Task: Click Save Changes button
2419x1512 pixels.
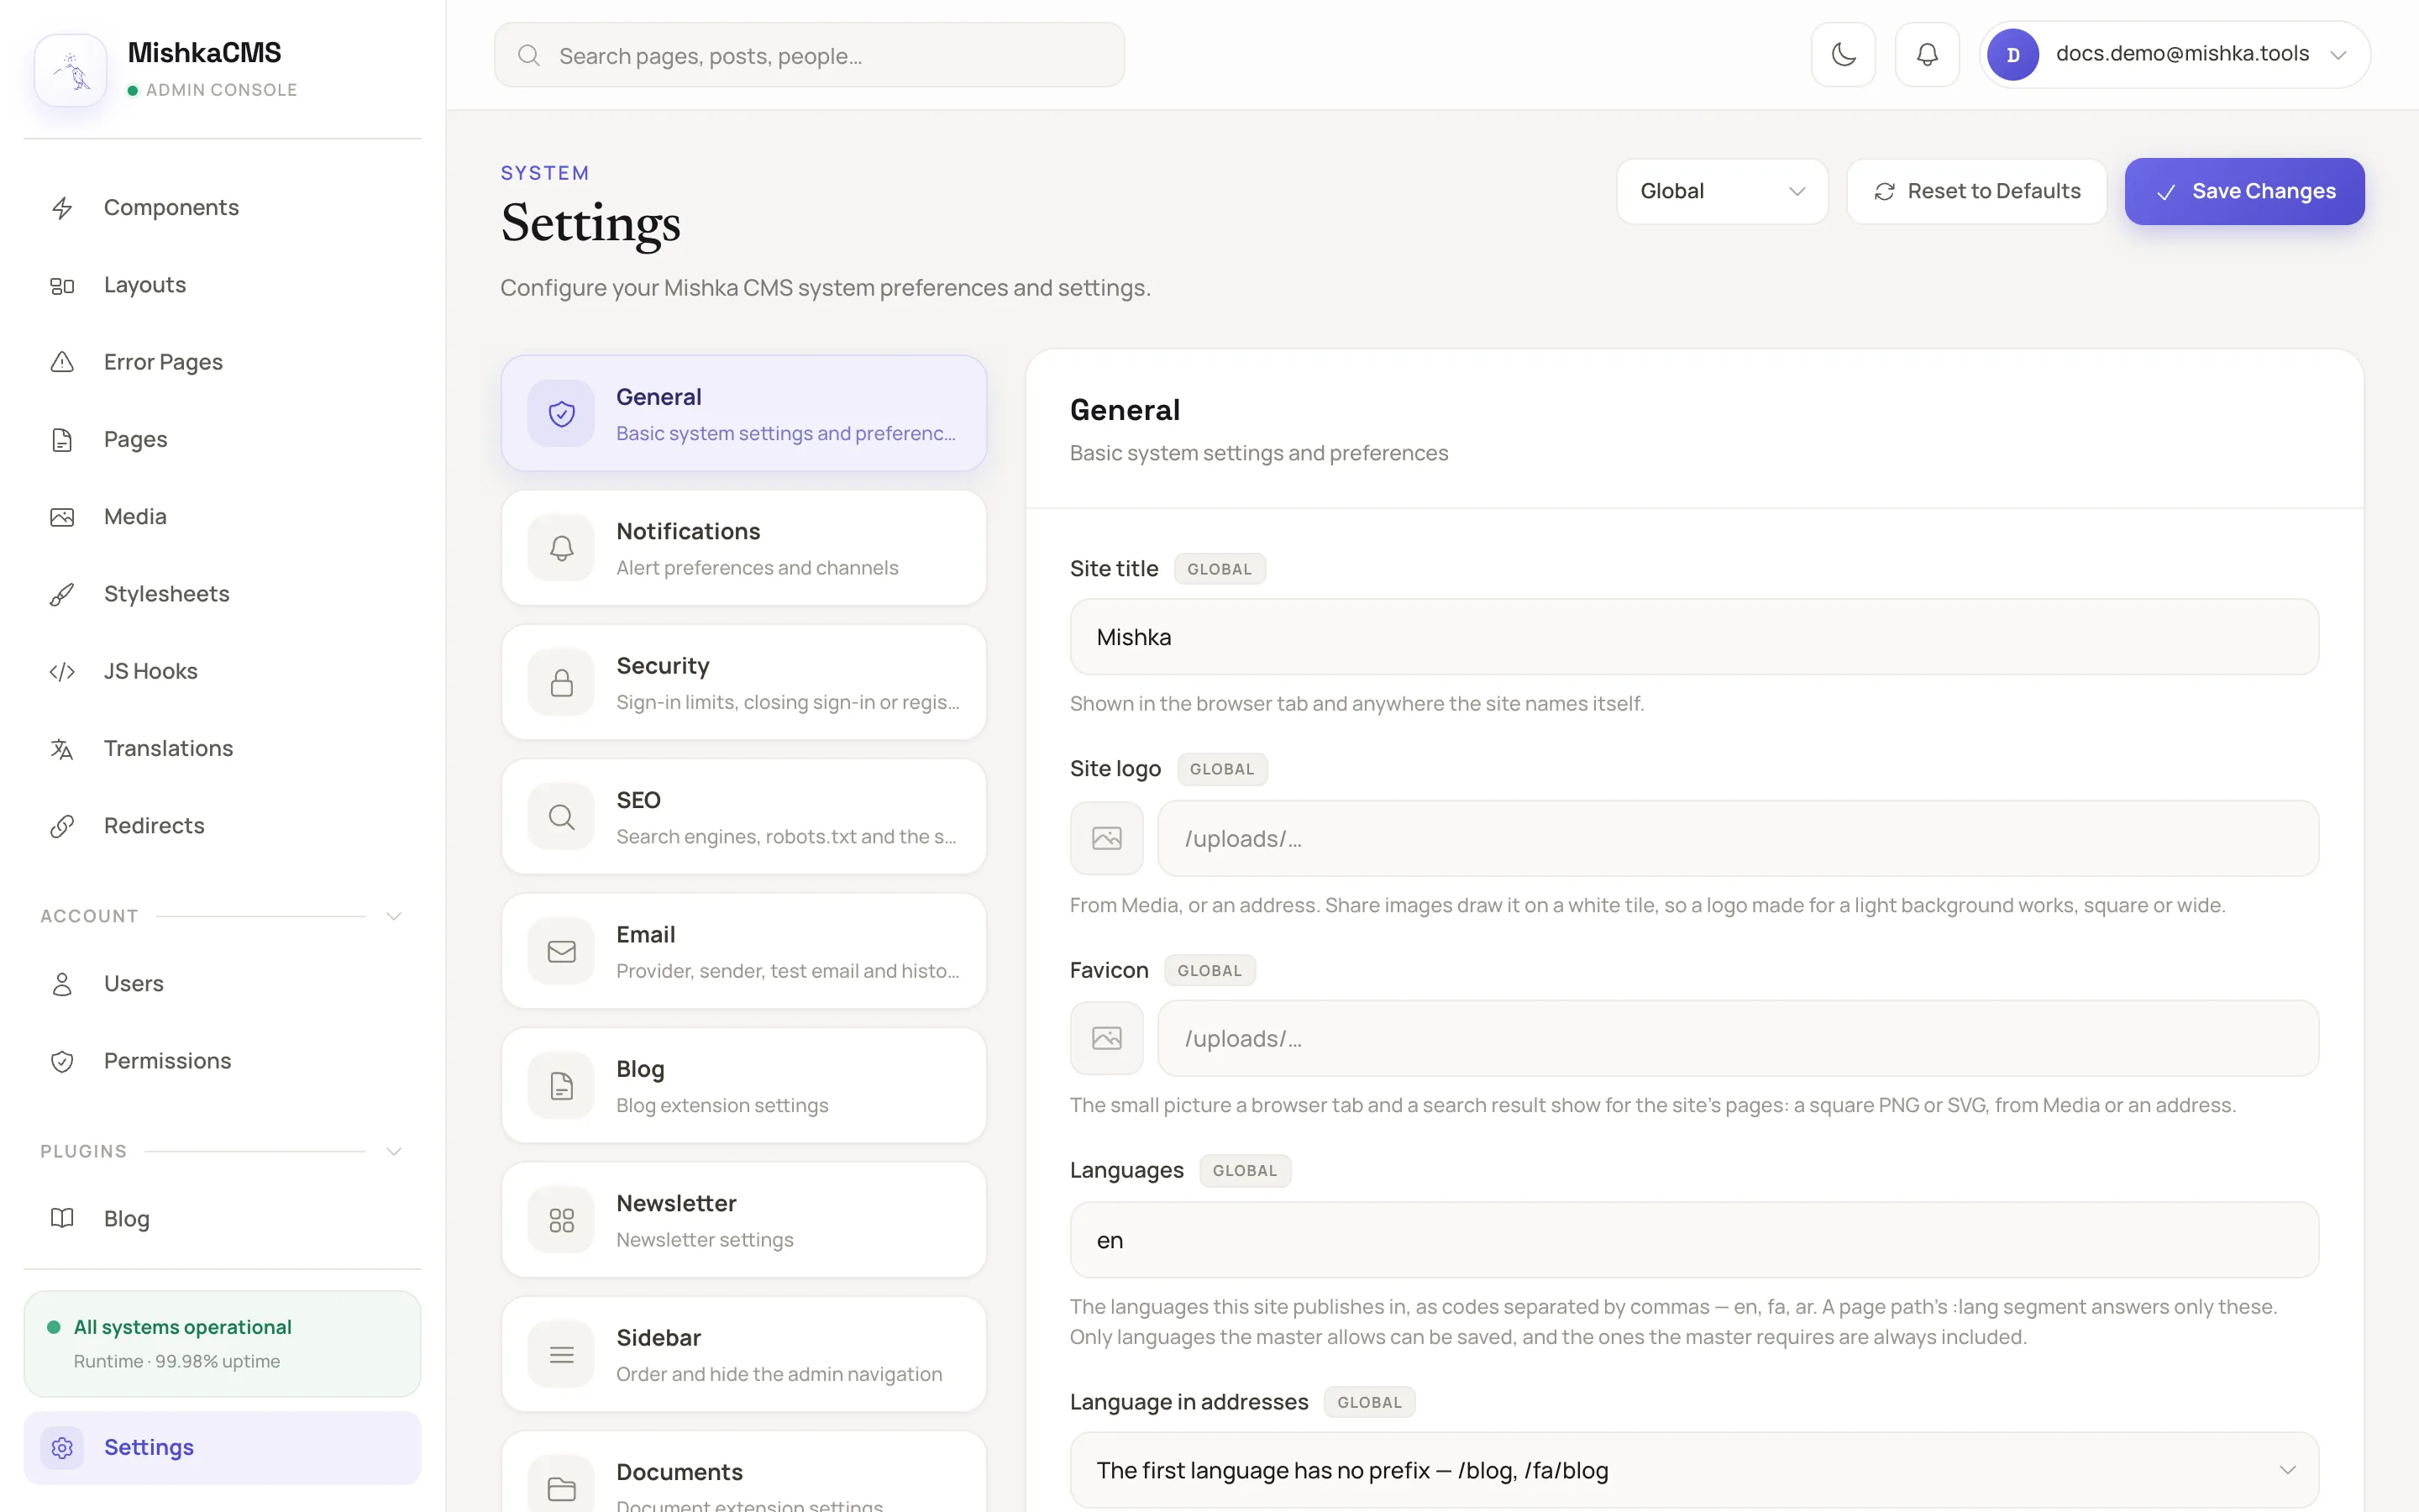Action: (2244, 191)
